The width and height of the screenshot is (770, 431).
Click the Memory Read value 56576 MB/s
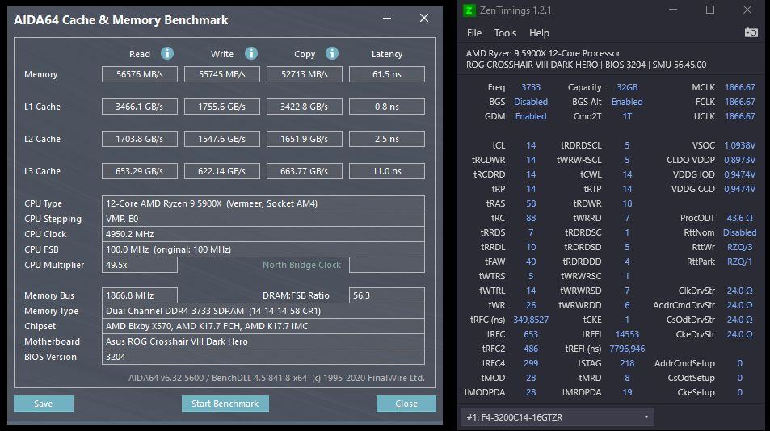[140, 74]
